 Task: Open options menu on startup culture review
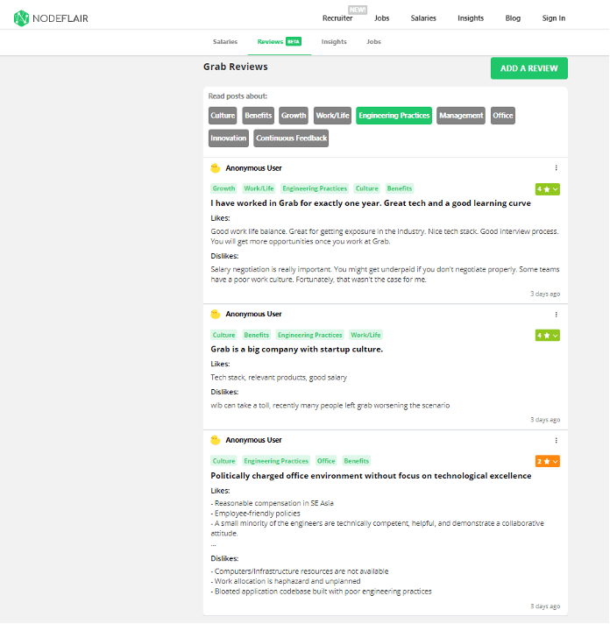point(556,315)
